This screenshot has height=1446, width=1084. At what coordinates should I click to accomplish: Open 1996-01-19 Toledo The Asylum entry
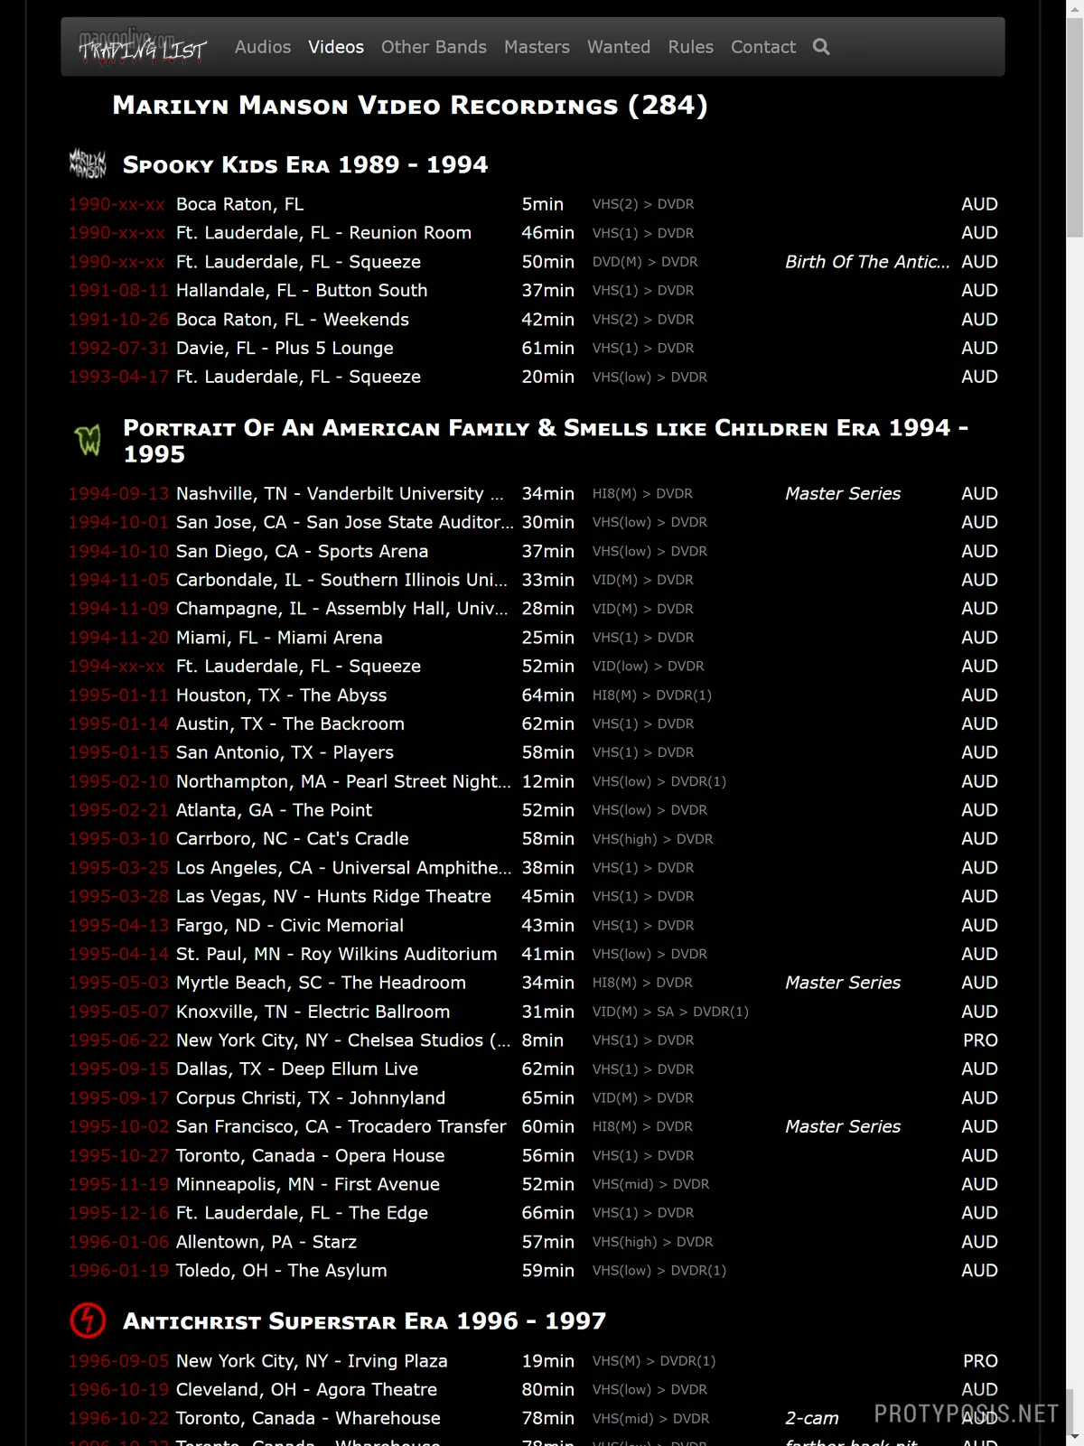tap(533, 1271)
